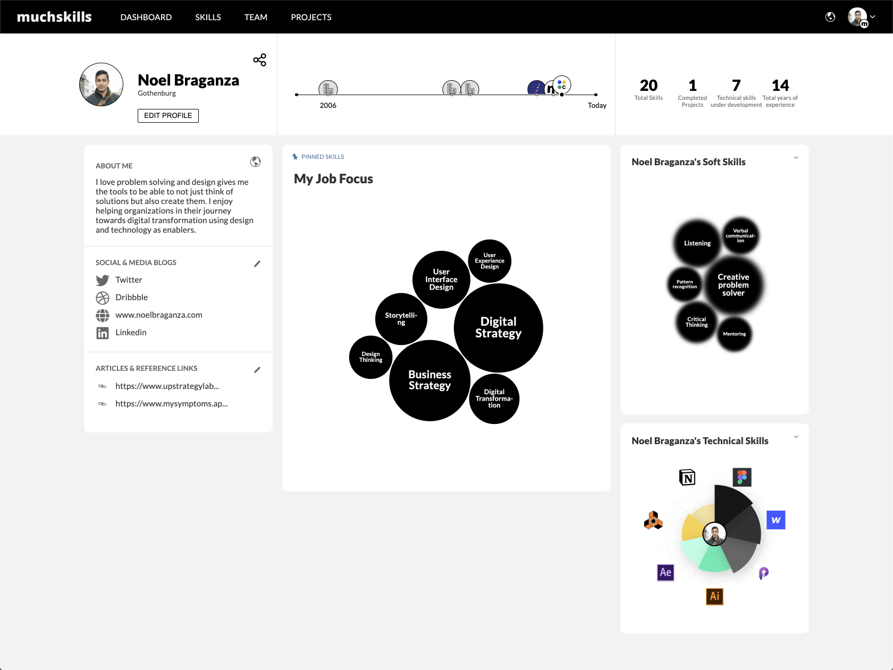The image size is (893, 670).
Task: Click the muchskills logo
Action: (x=54, y=17)
